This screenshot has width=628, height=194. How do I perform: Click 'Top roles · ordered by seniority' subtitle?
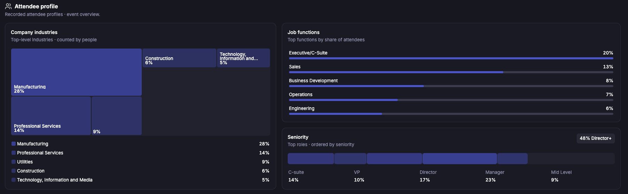point(321,144)
